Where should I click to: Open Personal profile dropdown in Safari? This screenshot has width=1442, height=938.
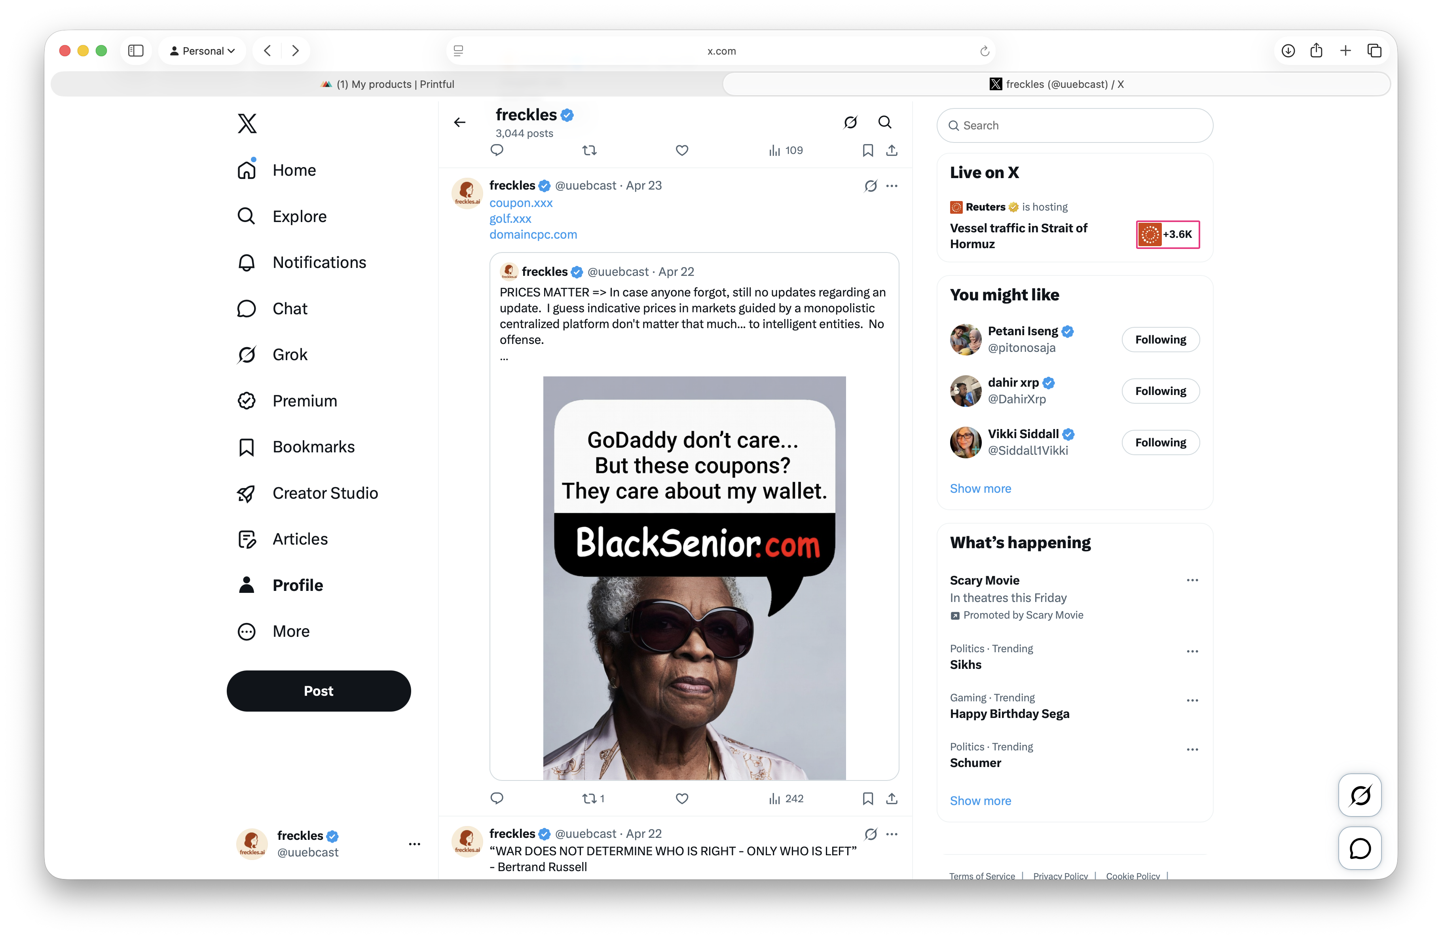(x=202, y=51)
